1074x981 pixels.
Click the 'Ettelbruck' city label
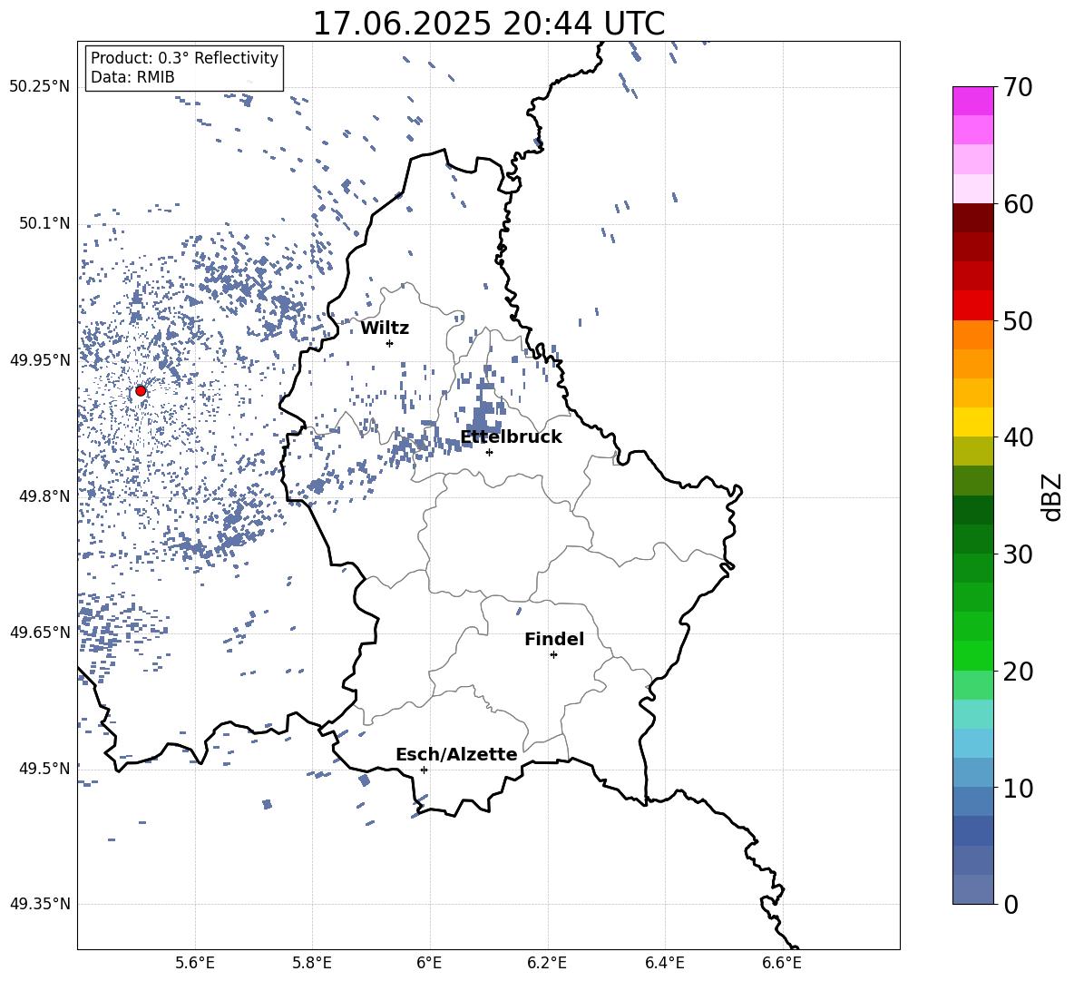(x=511, y=437)
